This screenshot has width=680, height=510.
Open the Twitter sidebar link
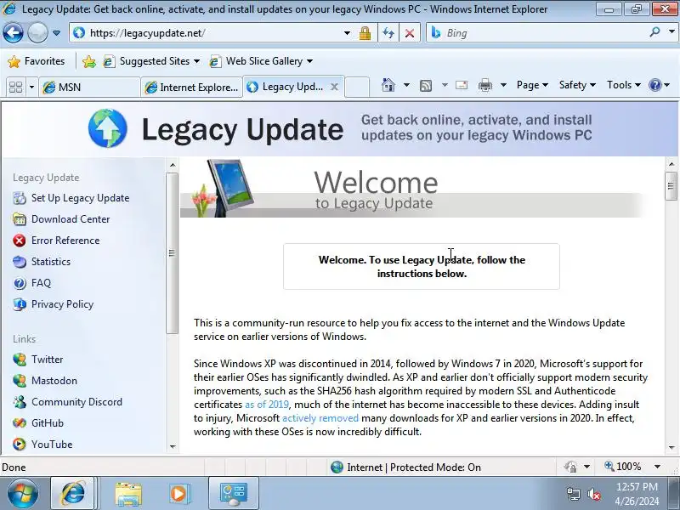coord(47,360)
